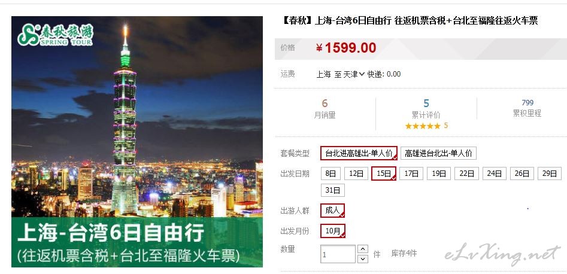Click the Taipei 101 product image
This screenshot has height=274, width=567.
click(x=137, y=142)
